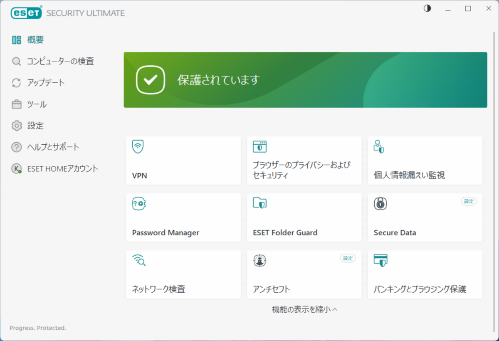499x341 pixels.
Task: Click the 概要 overview sidebar icon
Action: click(17, 40)
